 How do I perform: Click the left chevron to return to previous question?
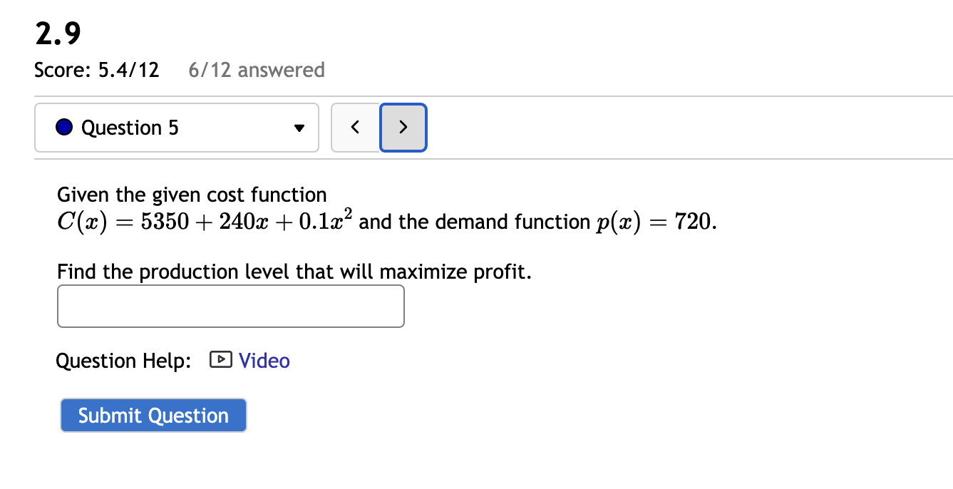(x=356, y=127)
